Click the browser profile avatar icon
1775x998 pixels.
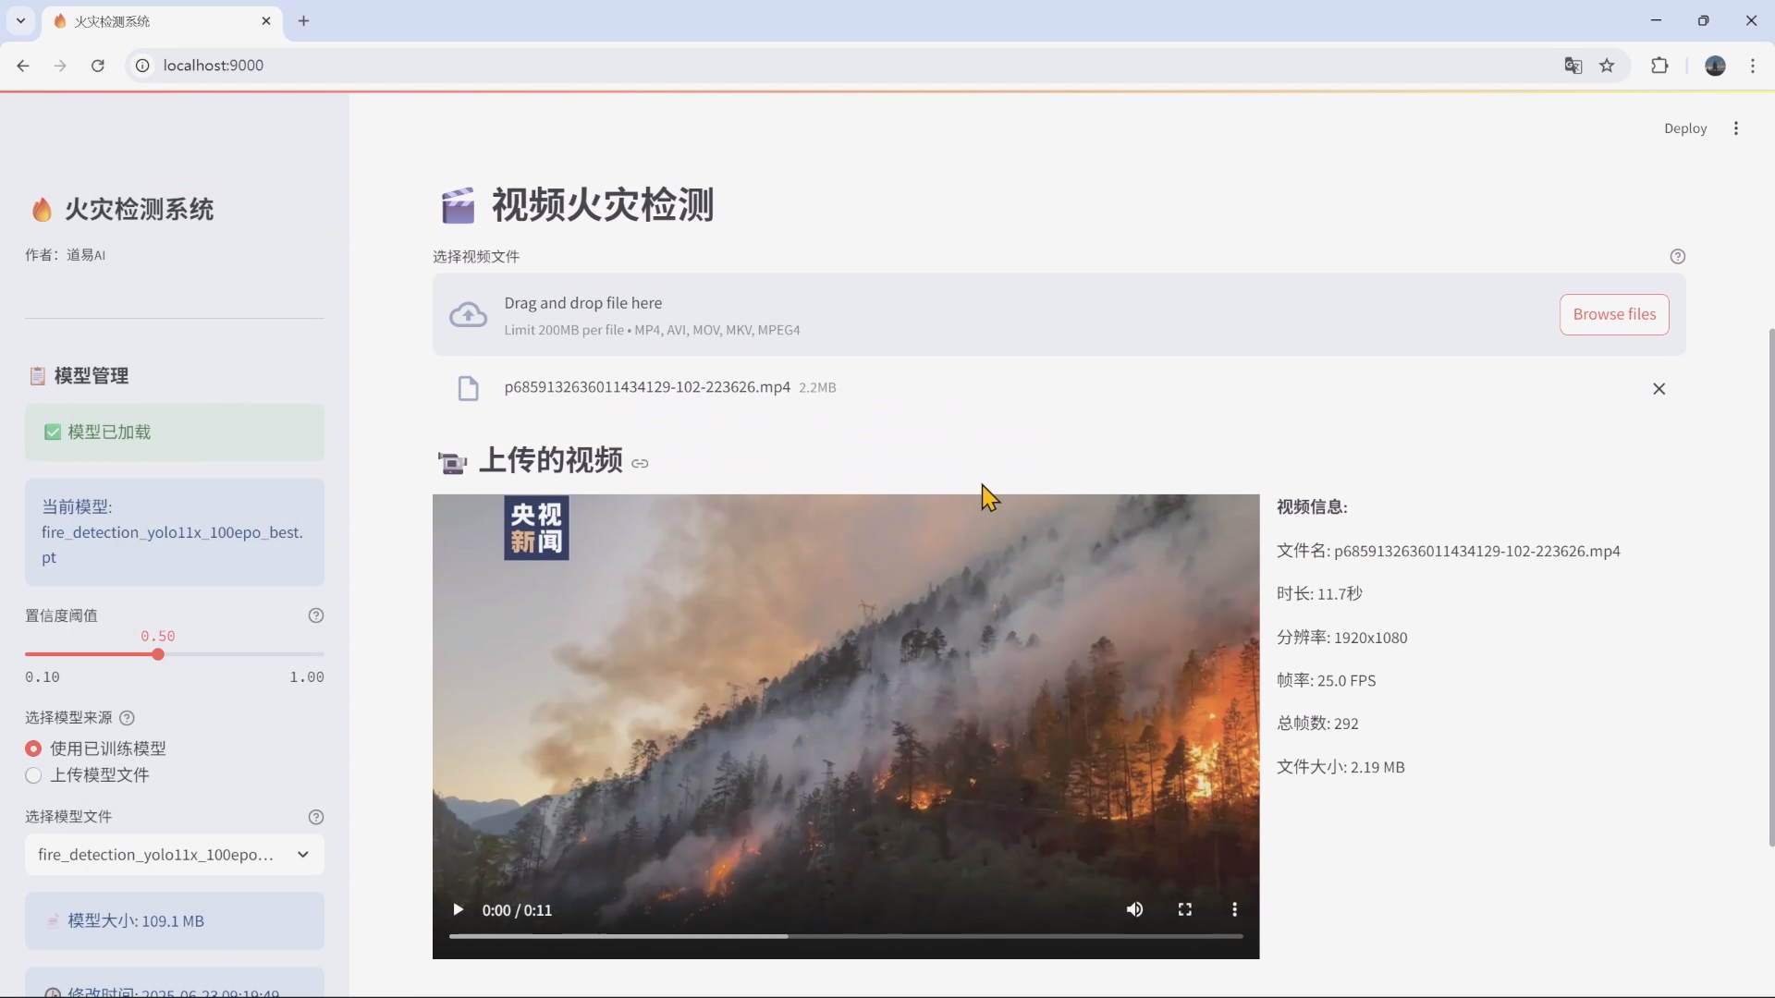click(x=1716, y=66)
